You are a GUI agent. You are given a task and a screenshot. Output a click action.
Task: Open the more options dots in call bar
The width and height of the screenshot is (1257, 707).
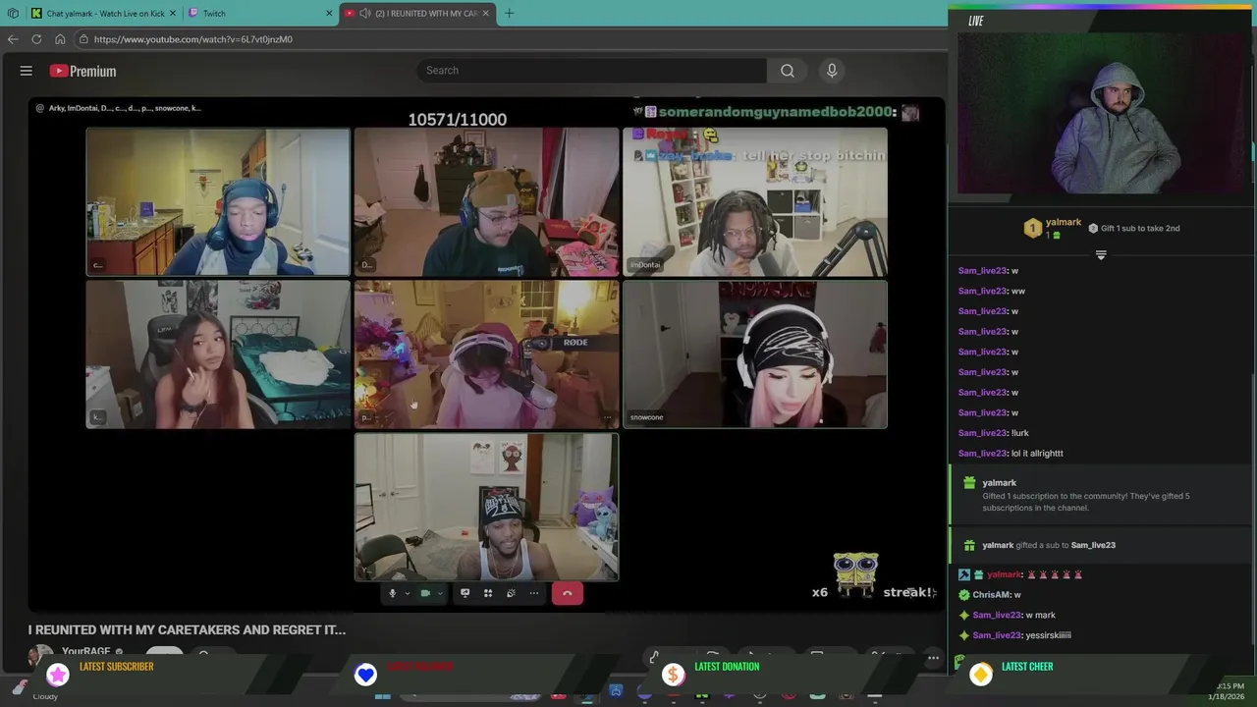pos(533,593)
